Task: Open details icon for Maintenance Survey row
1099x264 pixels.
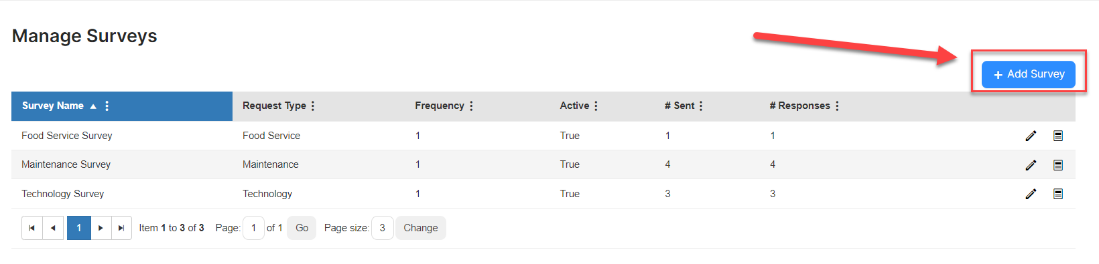Action: click(1058, 165)
